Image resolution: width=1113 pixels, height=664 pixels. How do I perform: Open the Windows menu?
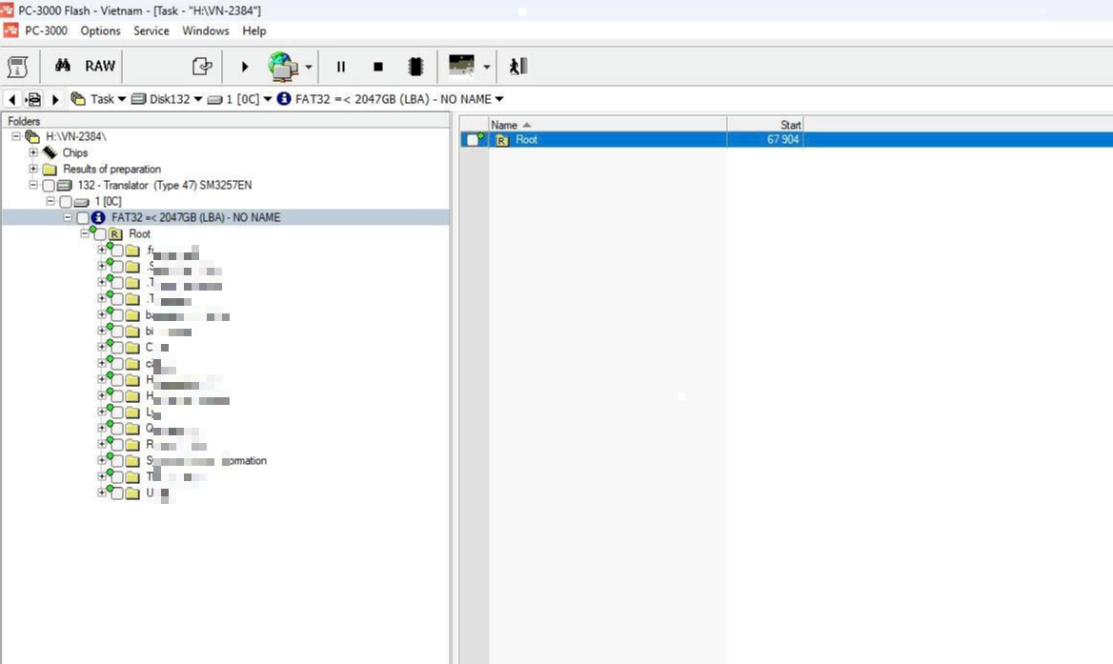(x=205, y=30)
